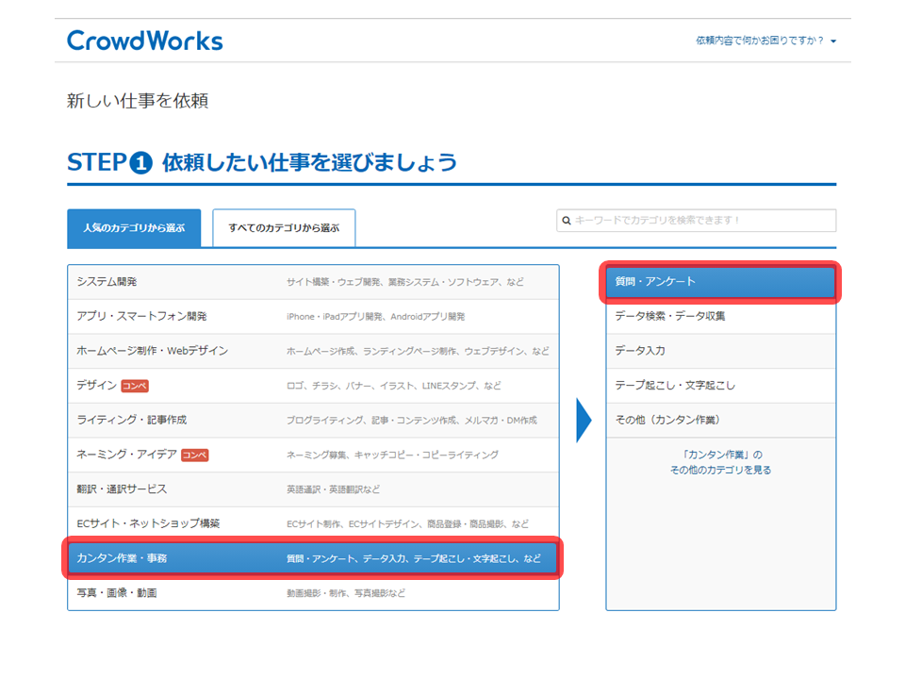The image size is (905, 679).
Task: Pick ライティング・記事作成 category
Action: 313,421
